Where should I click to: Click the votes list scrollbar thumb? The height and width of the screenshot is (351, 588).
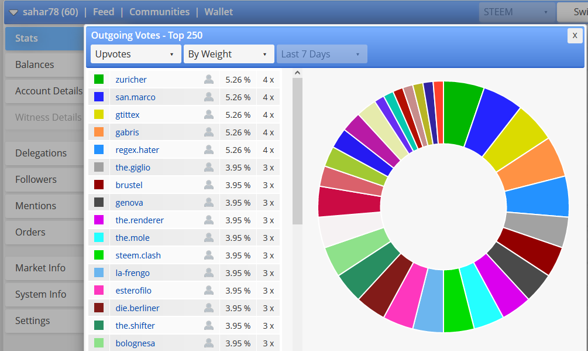pyautogui.click(x=297, y=151)
